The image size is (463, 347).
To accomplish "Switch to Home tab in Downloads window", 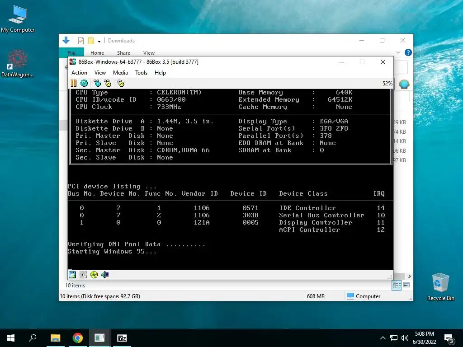I will [97, 53].
